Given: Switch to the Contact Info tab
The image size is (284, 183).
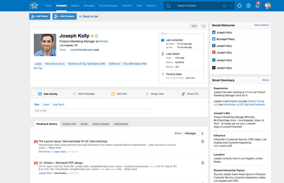Looking at the screenshot, I should click(69, 124).
